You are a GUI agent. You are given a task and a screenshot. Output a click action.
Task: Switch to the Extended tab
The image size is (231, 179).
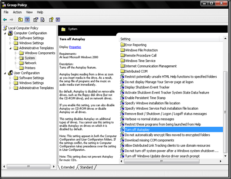68,167
